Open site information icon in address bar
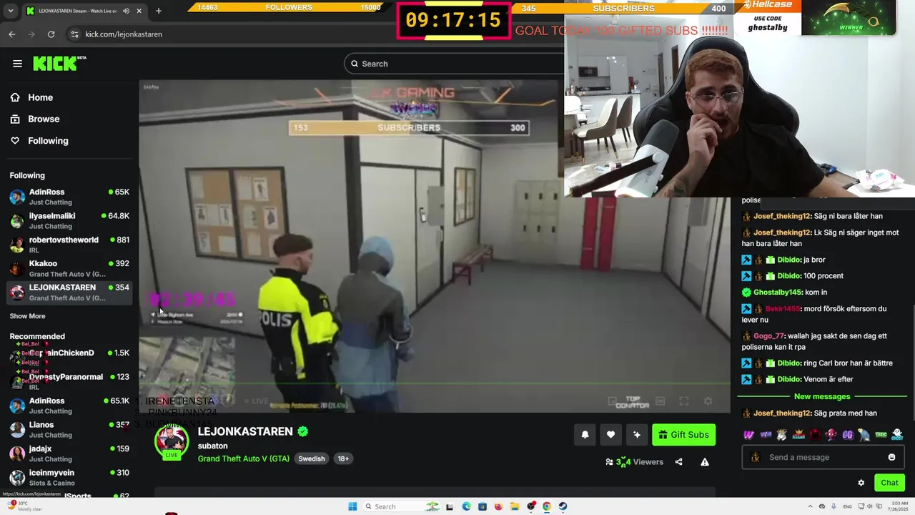This screenshot has width=915, height=515. (74, 34)
